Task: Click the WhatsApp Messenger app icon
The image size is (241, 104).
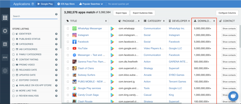Action: 74,28
